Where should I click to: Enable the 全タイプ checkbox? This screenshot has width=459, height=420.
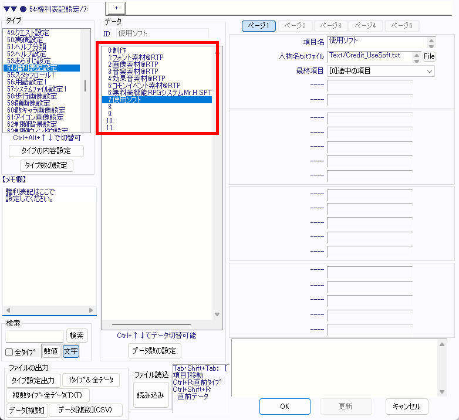(9, 352)
